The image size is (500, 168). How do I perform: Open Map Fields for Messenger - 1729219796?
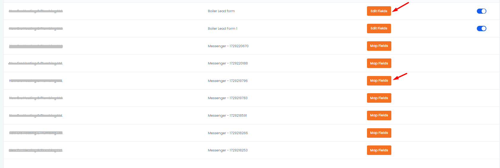click(x=379, y=81)
